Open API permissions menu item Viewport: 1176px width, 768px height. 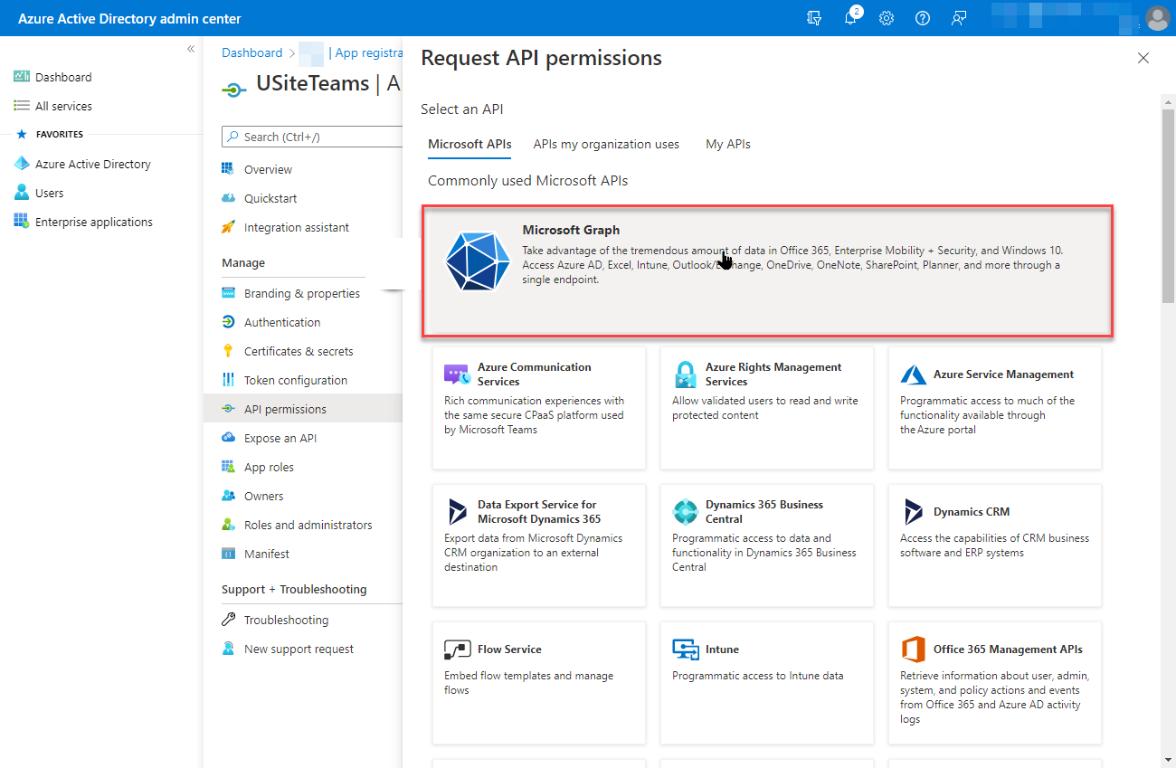303,409
